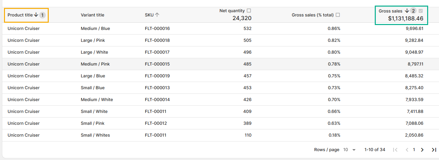Click the SKU column header label
Image resolution: width=439 pixels, height=160 pixels.
(149, 15)
